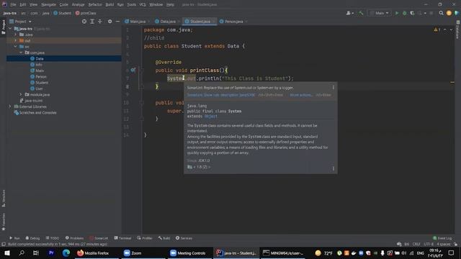The image size is (461, 259).
Task: Open the SonarLint tool window
Action: [99, 238]
